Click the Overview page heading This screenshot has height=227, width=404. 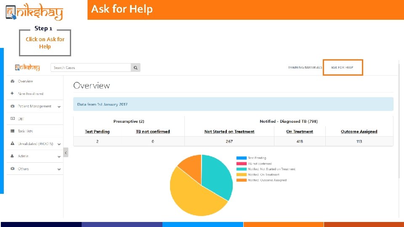(x=91, y=85)
